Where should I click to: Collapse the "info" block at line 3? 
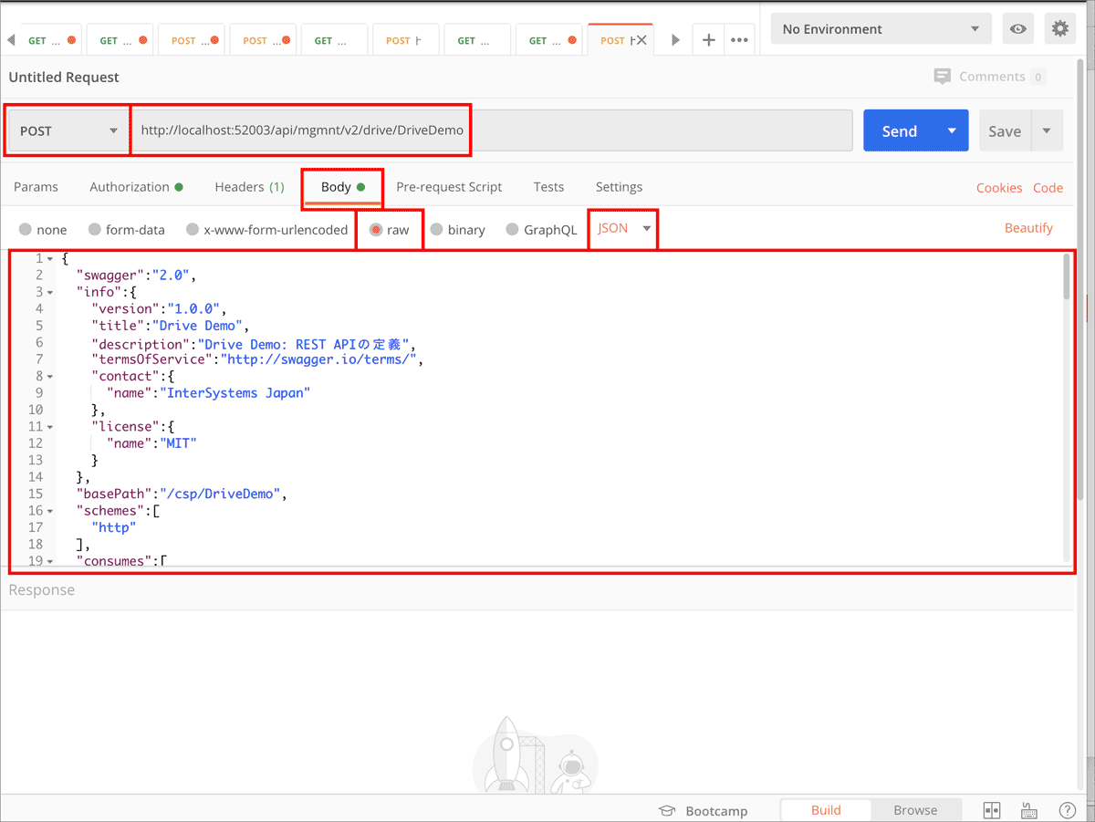point(49,292)
